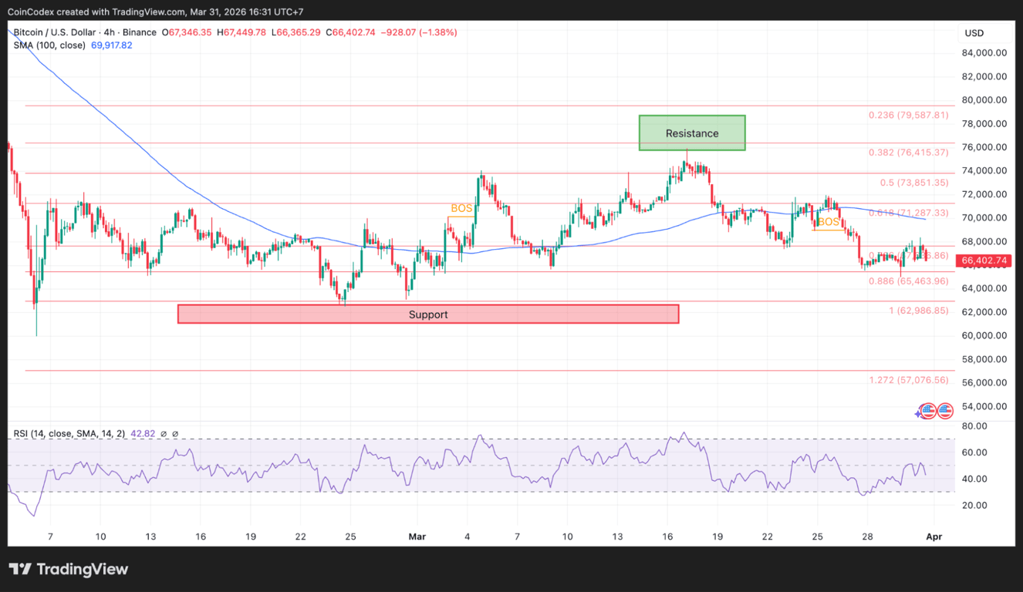The height and width of the screenshot is (592, 1023).
Task: Expand the Mar label on the date axis
Action: 417,536
